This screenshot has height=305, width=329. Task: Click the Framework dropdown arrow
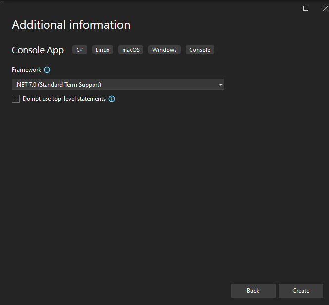click(220, 85)
